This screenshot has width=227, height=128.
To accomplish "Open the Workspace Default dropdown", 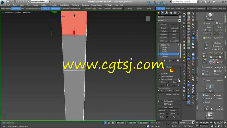I will click(x=39, y=2).
